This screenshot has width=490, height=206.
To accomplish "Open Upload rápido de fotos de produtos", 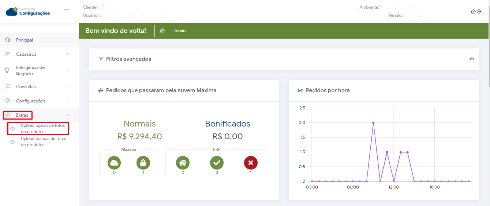I will [42, 128].
